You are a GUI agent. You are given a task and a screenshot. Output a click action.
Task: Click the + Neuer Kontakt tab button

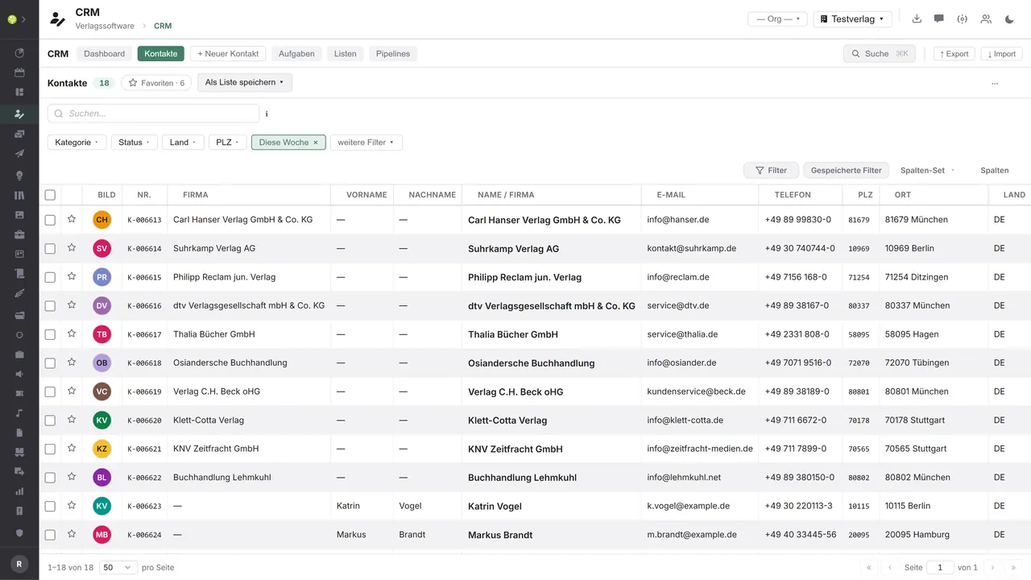pos(228,54)
